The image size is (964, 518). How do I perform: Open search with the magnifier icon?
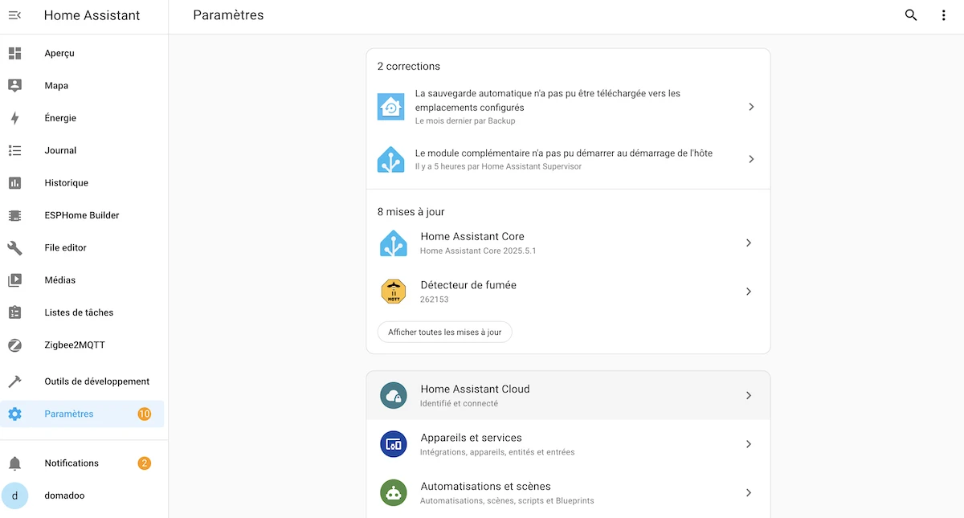911,15
